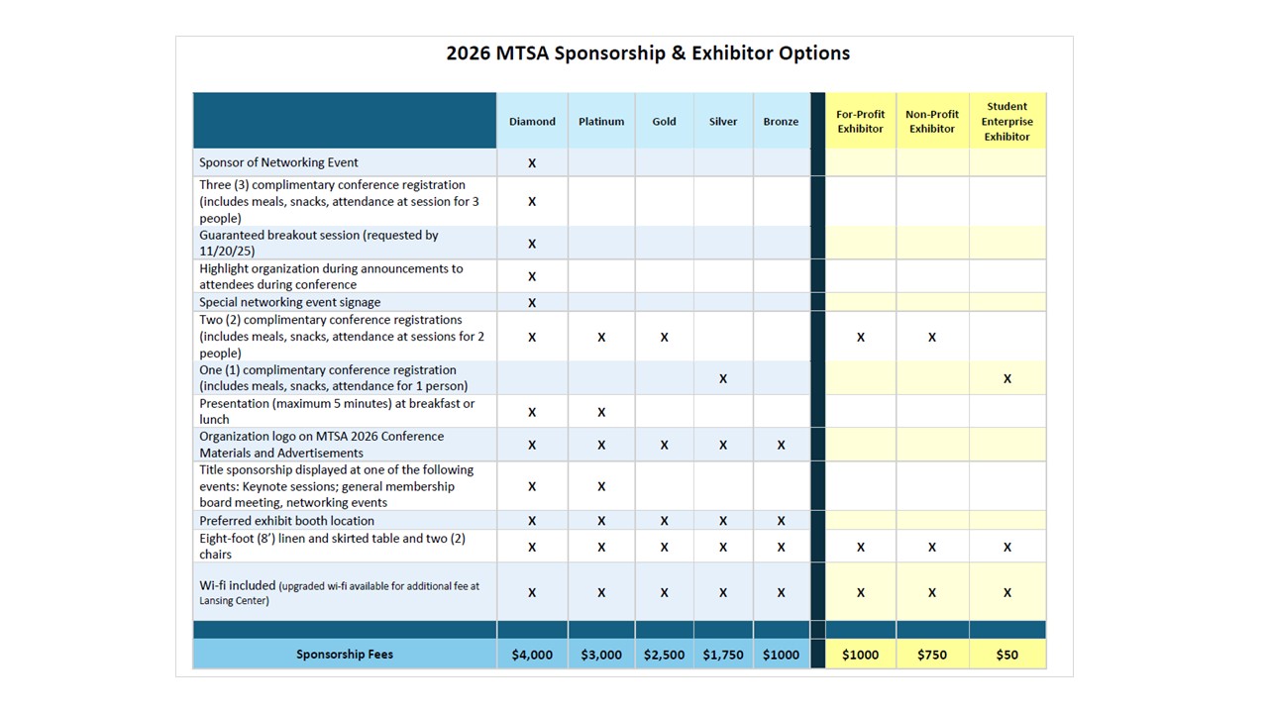Click the Silver column header
The width and height of the screenshot is (1268, 713).
click(x=723, y=122)
